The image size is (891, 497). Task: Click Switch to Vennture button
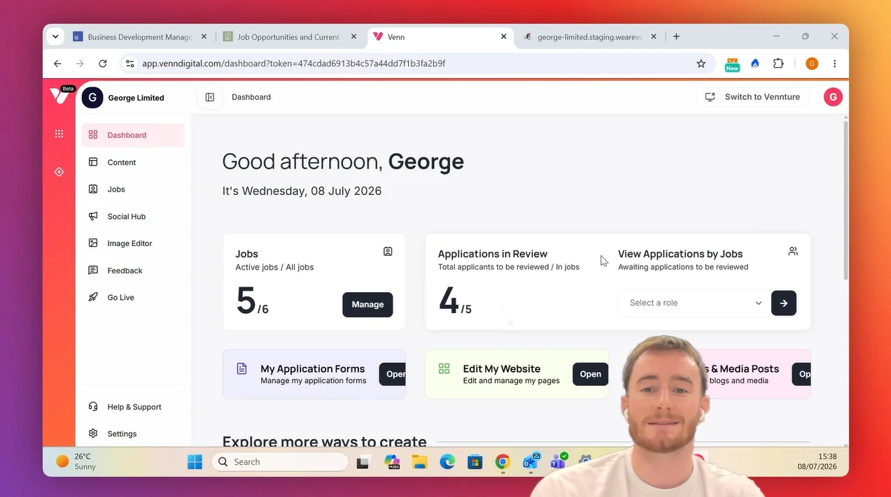(752, 97)
